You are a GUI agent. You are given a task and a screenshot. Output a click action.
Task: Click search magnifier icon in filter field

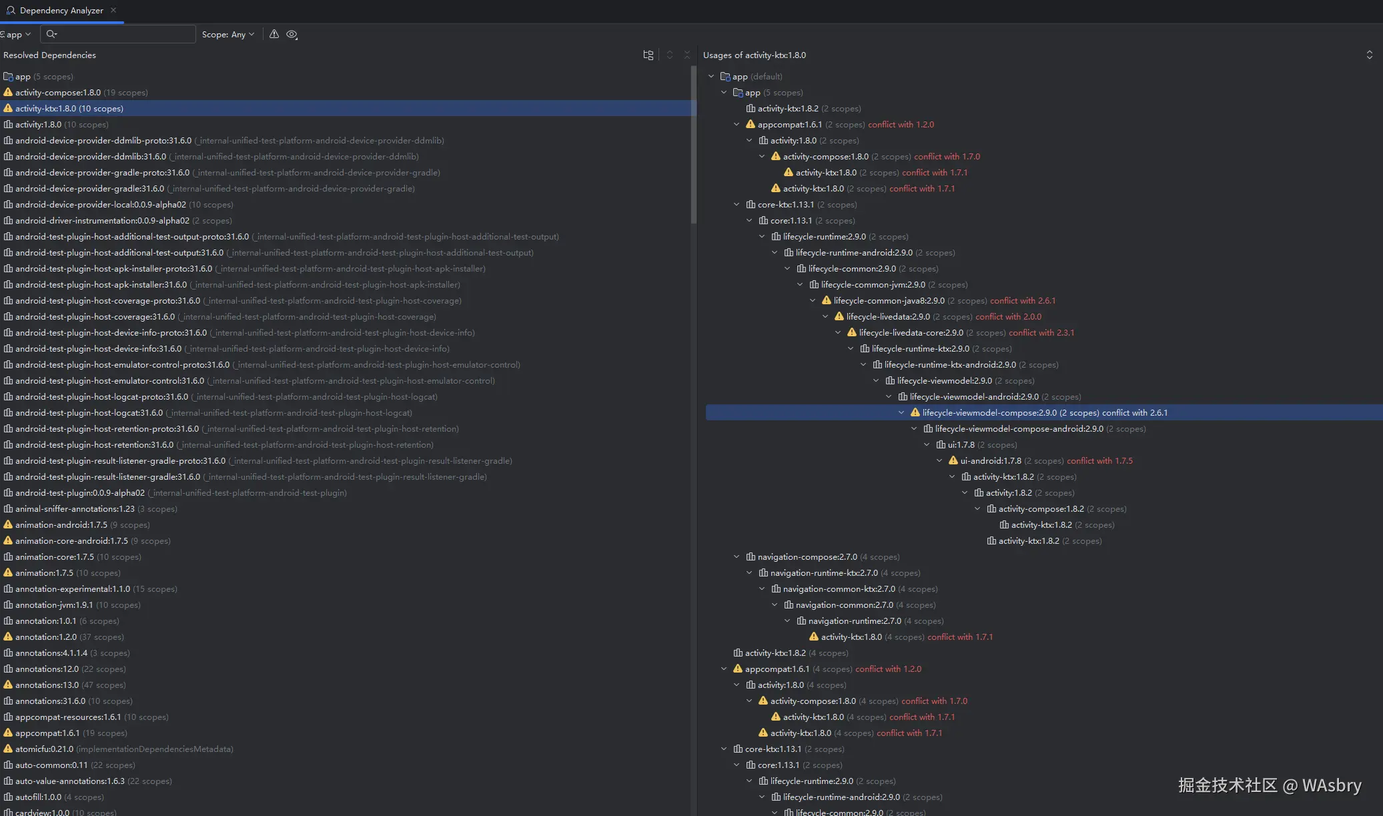pos(51,34)
